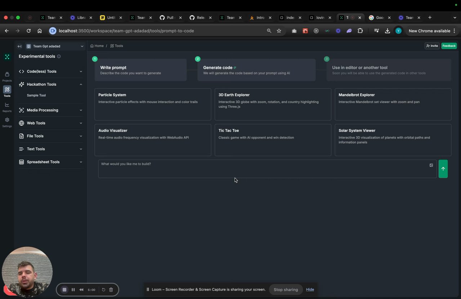
Task: Click info icon beside Experimental tools
Action: coord(59,56)
